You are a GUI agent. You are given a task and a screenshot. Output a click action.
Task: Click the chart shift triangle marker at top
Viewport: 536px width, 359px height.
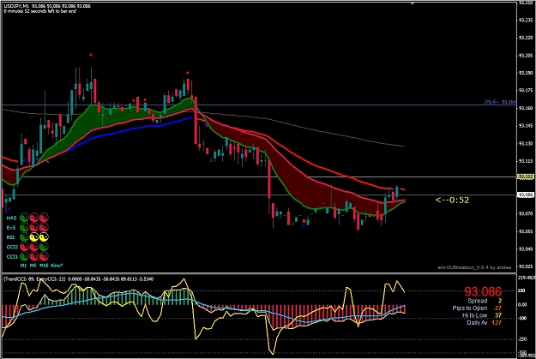413,3
